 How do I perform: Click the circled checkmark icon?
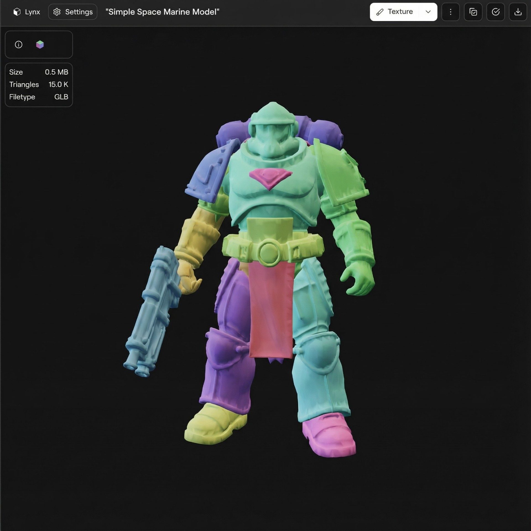pyautogui.click(x=496, y=12)
